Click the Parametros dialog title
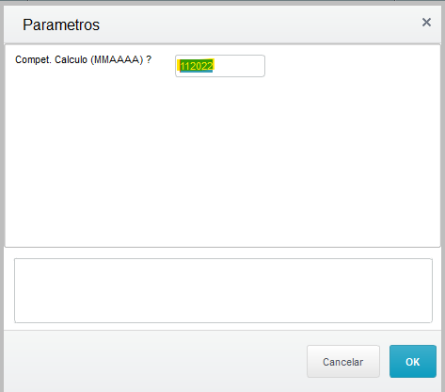 (61, 24)
